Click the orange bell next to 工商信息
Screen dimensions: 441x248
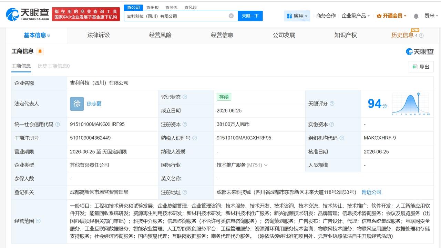[40, 51]
